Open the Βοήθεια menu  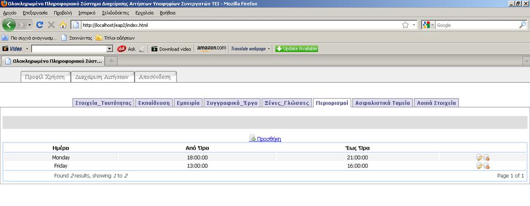(168, 13)
